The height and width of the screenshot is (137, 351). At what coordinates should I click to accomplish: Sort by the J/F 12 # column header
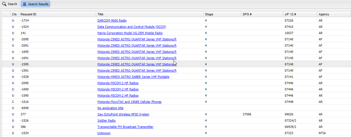pos(300,14)
